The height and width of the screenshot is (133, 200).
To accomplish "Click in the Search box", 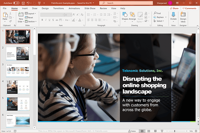I will click(126, 3).
